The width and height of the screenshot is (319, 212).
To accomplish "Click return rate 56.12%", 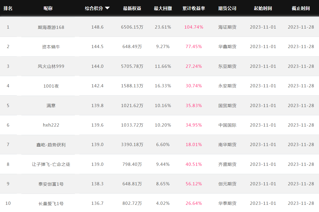I will pos(194,184).
